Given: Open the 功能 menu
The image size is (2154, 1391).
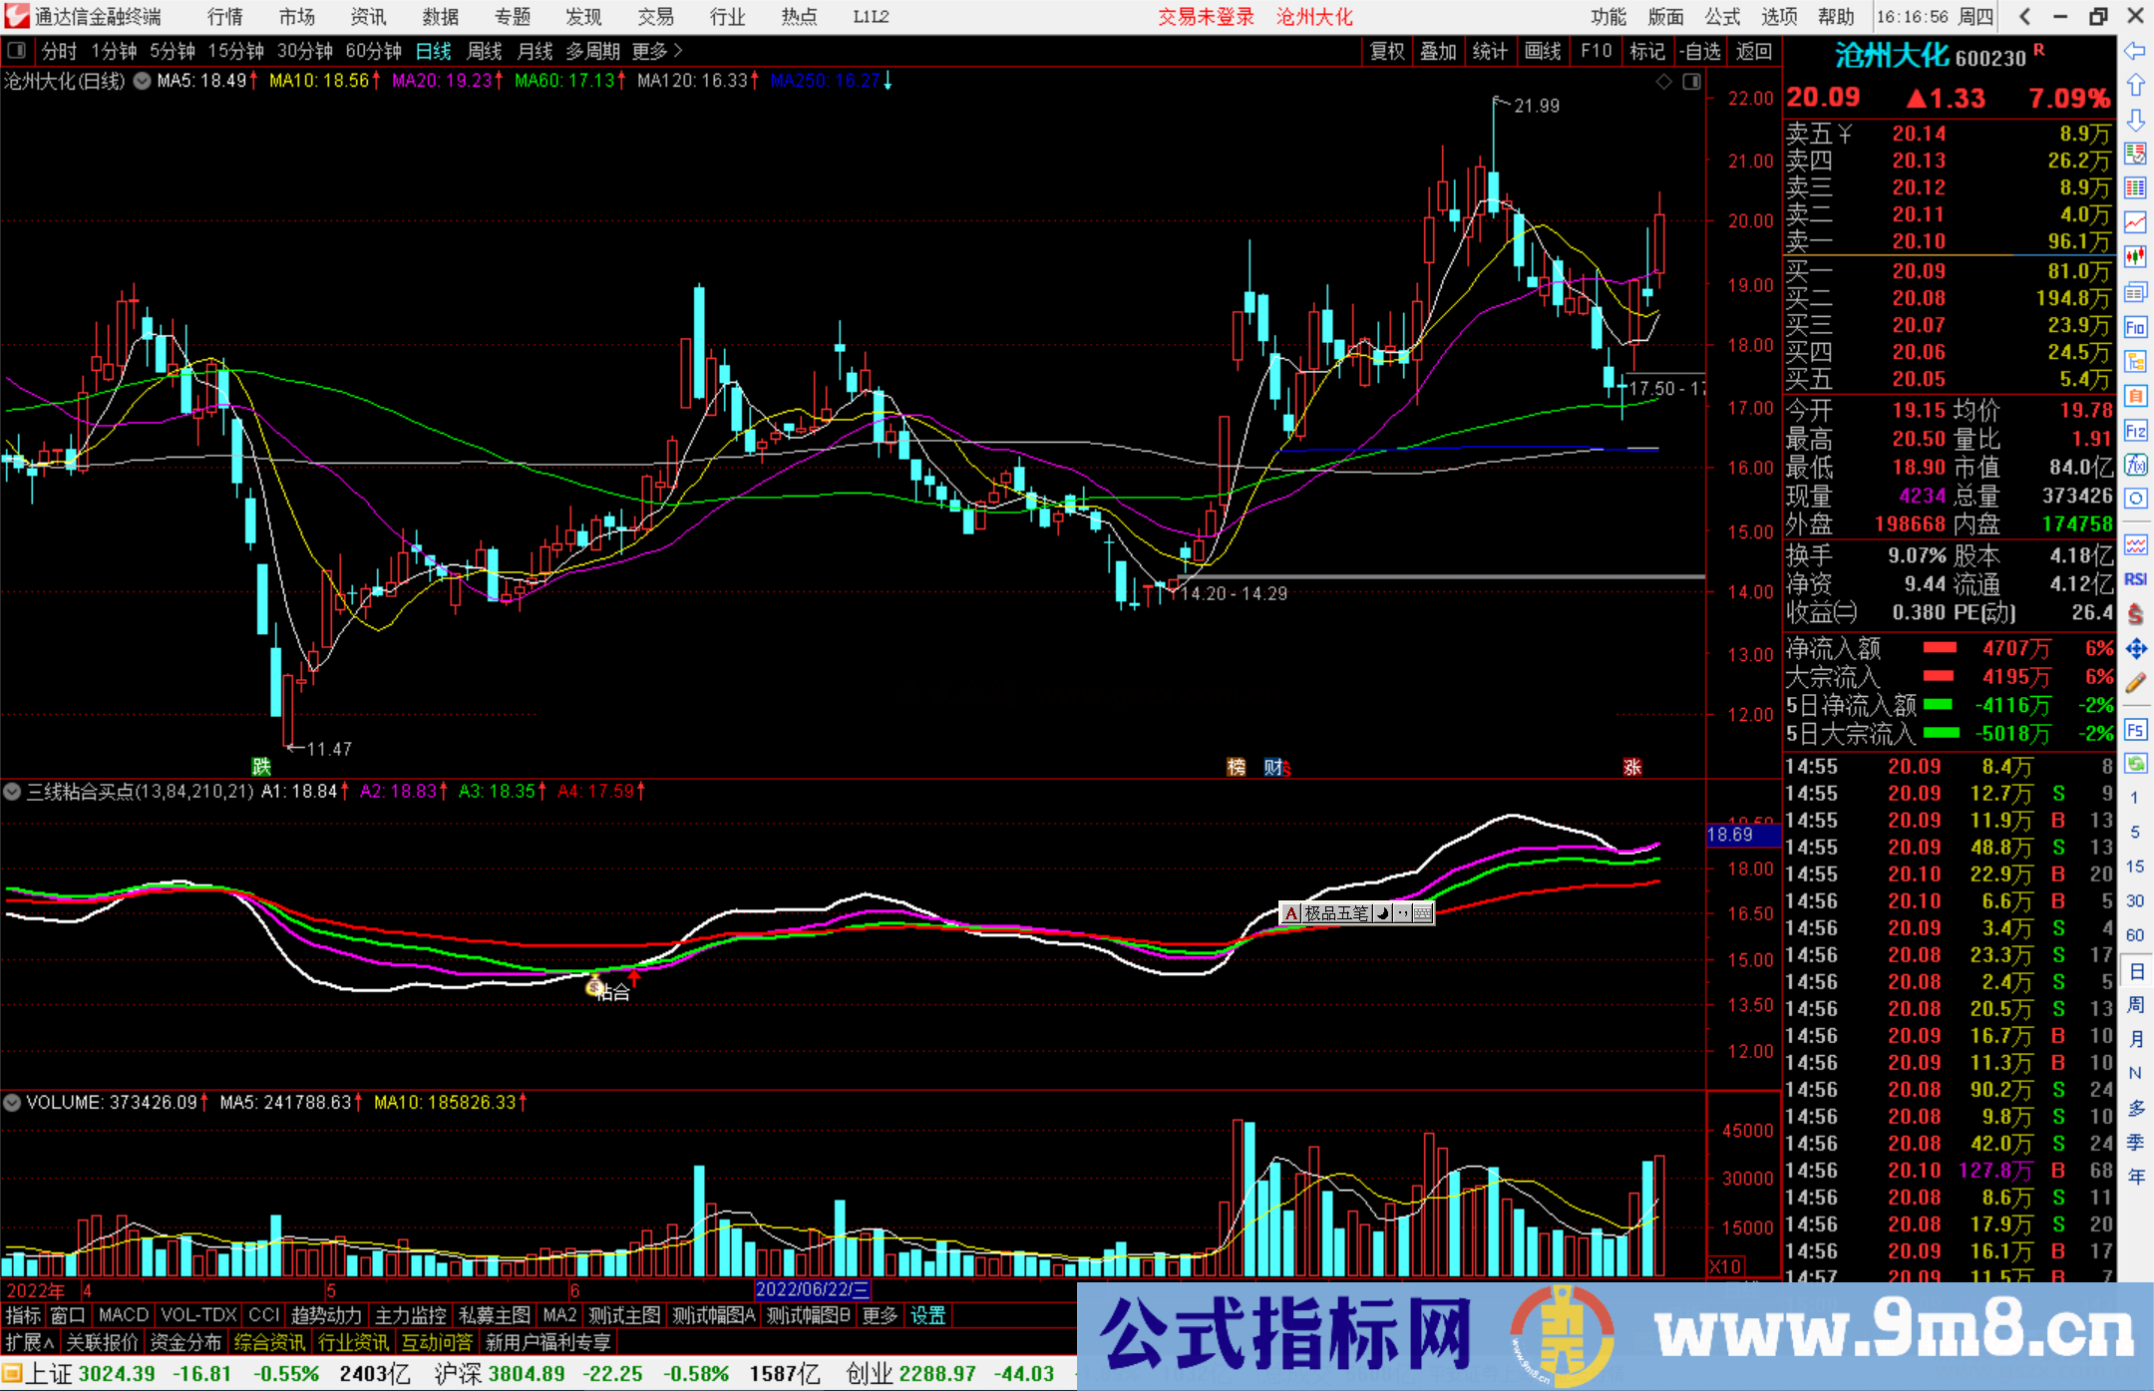Looking at the screenshot, I should [1609, 16].
